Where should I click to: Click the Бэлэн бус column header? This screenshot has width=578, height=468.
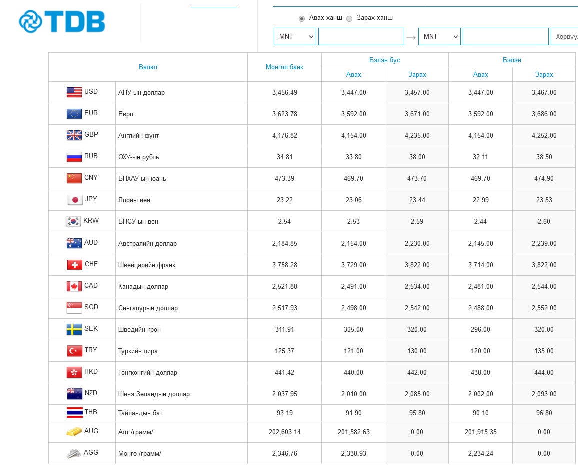tap(385, 60)
